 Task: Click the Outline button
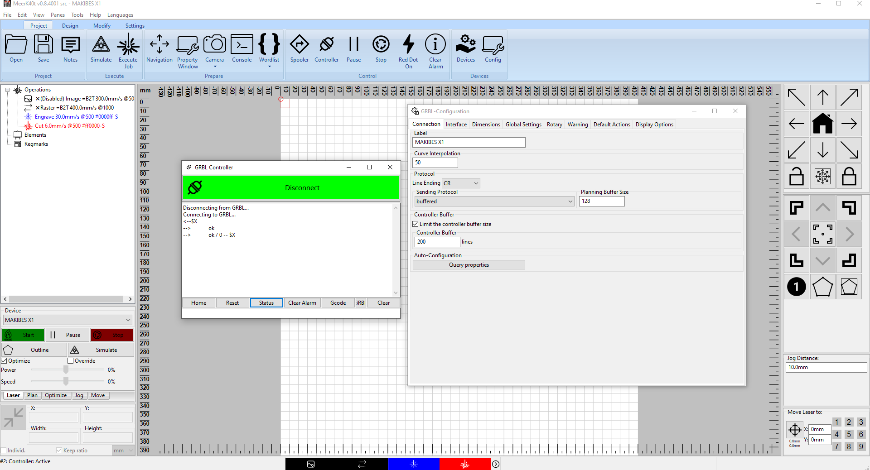34,350
